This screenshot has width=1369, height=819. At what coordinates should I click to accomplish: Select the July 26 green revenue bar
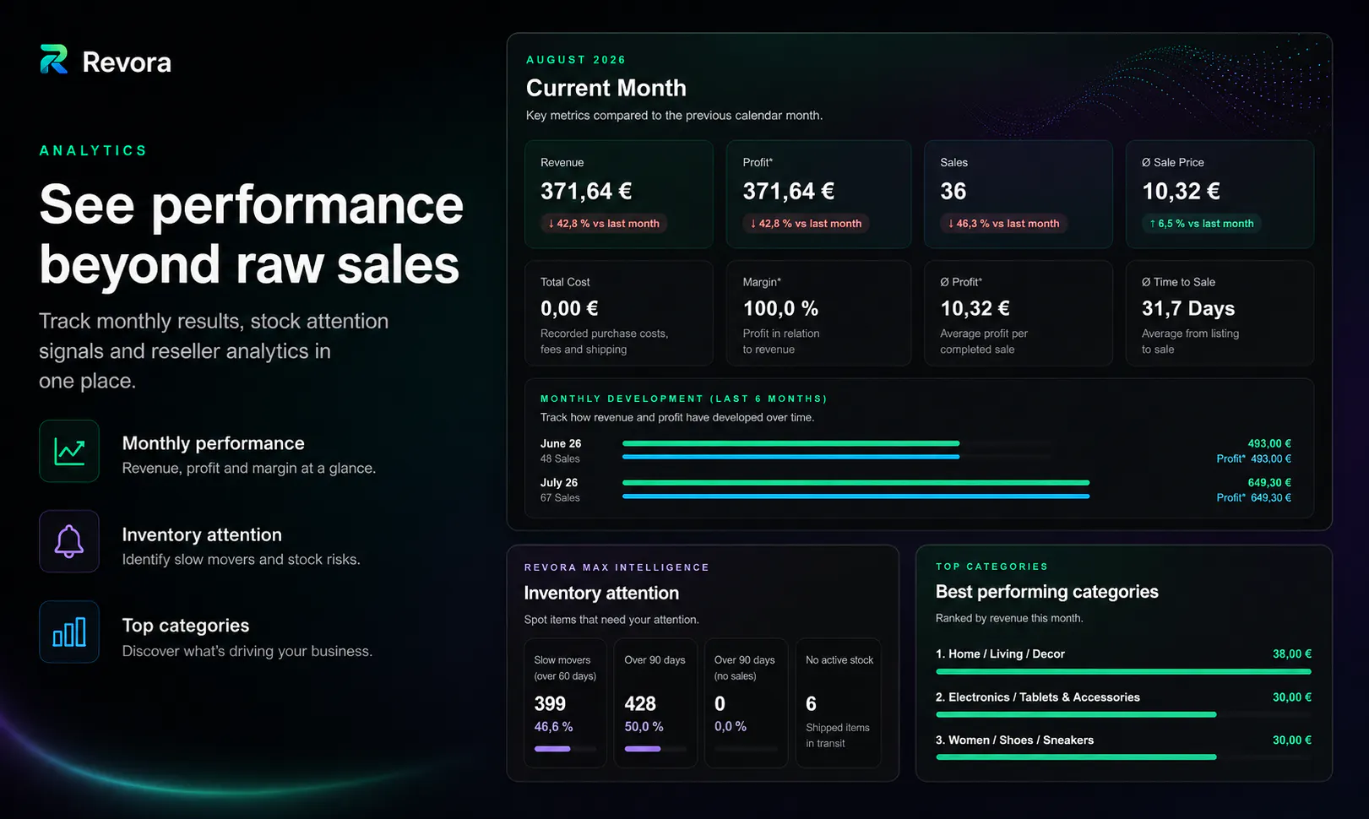point(856,483)
